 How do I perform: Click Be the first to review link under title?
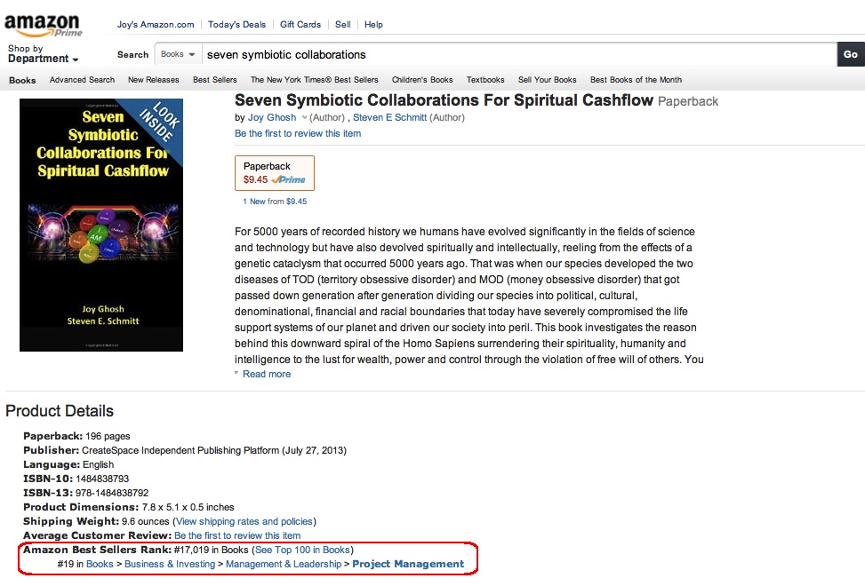(x=298, y=133)
